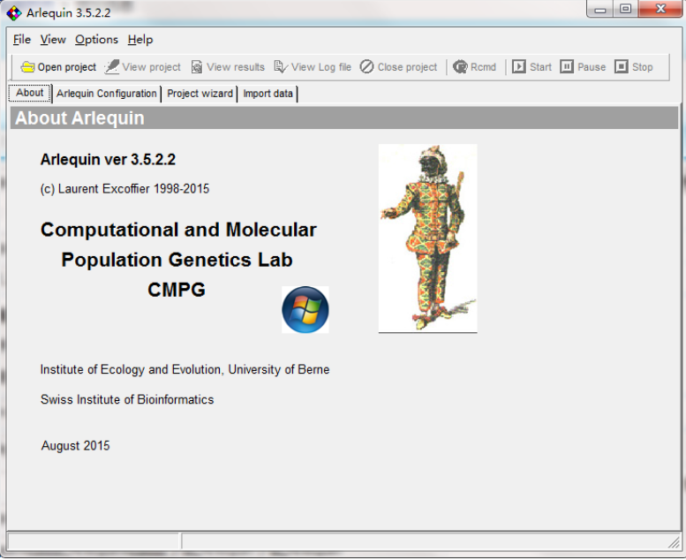This screenshot has width=686, height=560.
Task: Maximize the Arlequin window
Action: coord(626,9)
